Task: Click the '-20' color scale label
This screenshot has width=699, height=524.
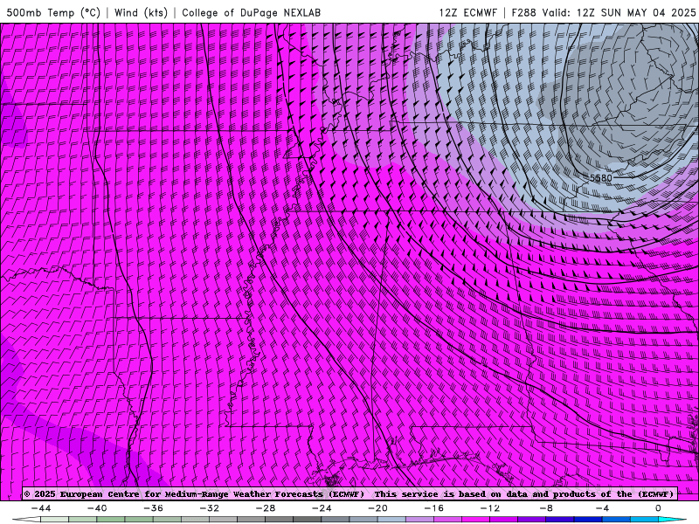Action: pyautogui.click(x=378, y=508)
